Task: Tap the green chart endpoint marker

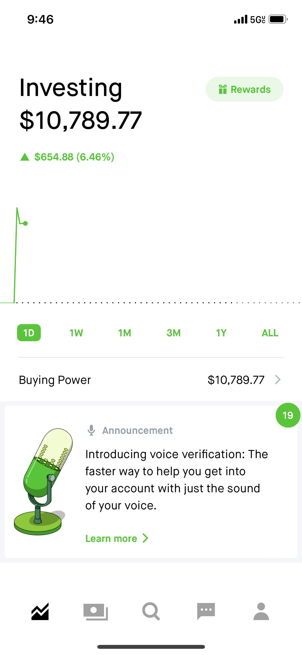Action: pyautogui.click(x=25, y=224)
